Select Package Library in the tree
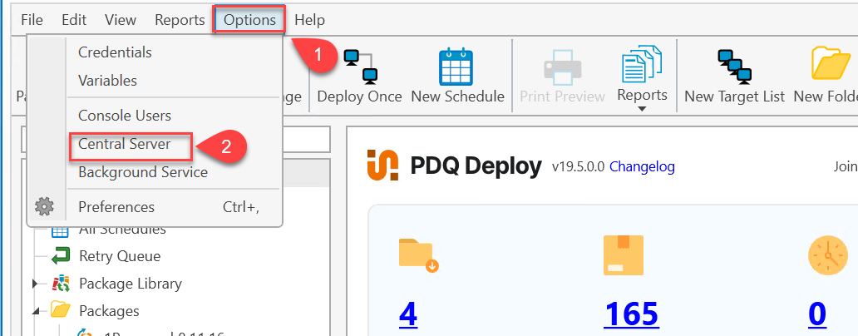858x336 pixels. click(131, 284)
